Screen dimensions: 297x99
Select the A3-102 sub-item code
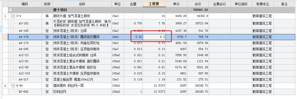23,24
